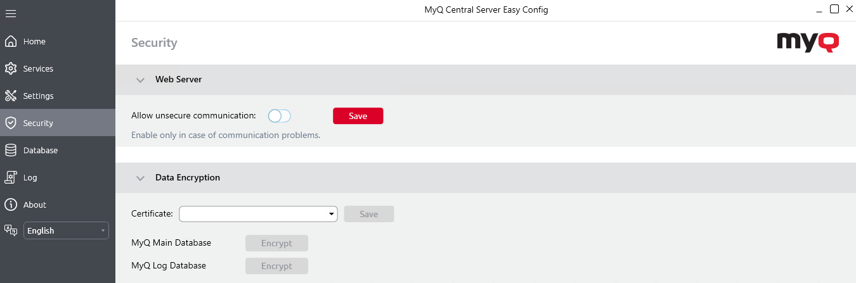Click the Home house icon
The height and width of the screenshot is (283, 856).
pyautogui.click(x=10, y=41)
